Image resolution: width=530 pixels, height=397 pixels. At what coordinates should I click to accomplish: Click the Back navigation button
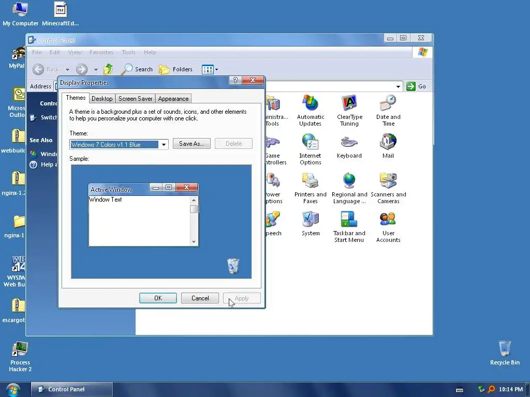[x=46, y=69]
